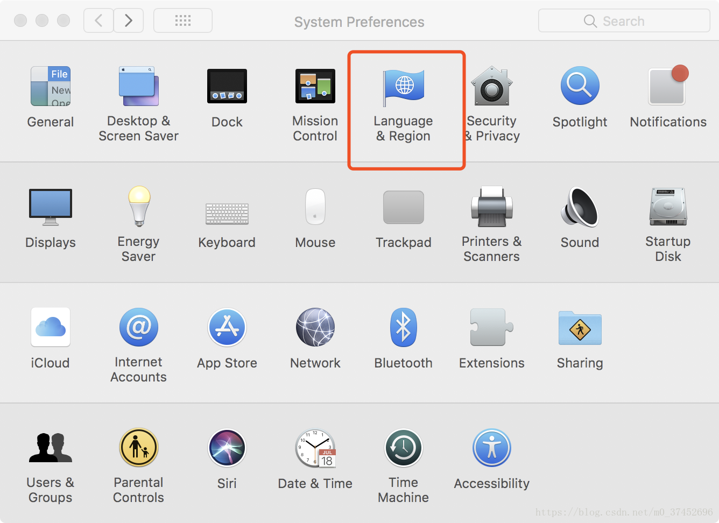Focus the Search field

click(624, 21)
